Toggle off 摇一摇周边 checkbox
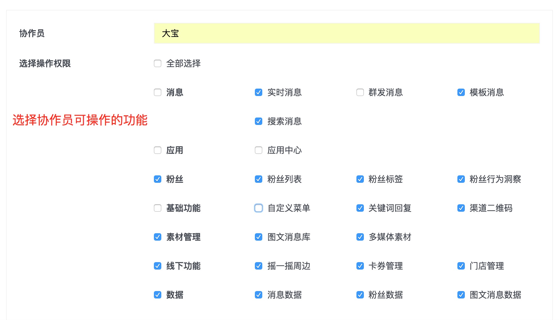559x320 pixels. pyautogui.click(x=259, y=266)
